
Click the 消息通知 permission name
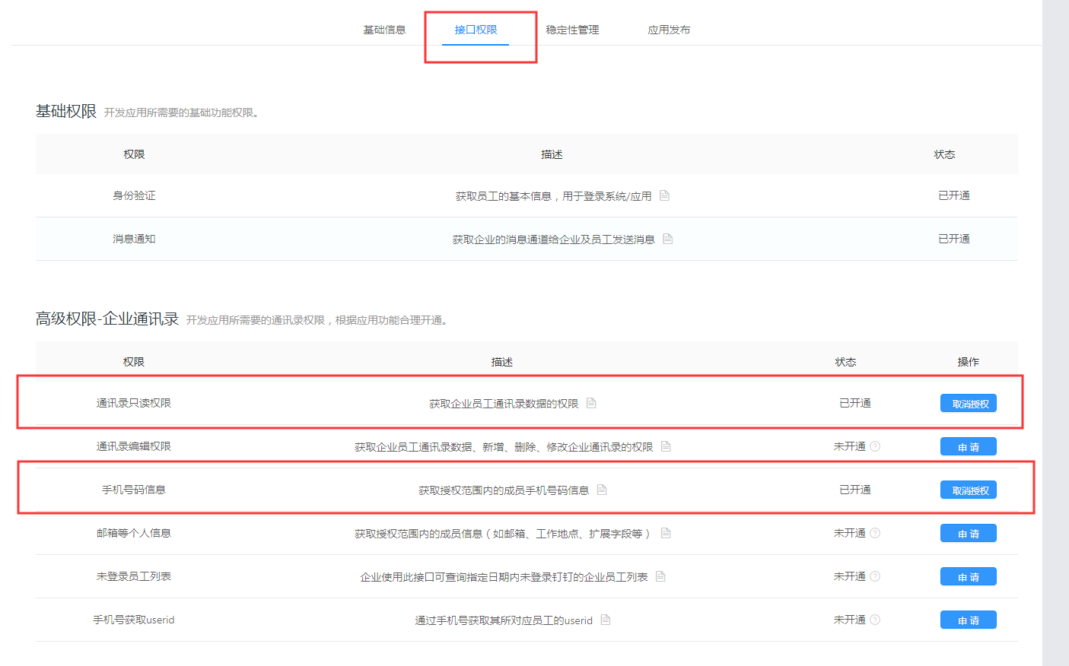[x=134, y=239]
